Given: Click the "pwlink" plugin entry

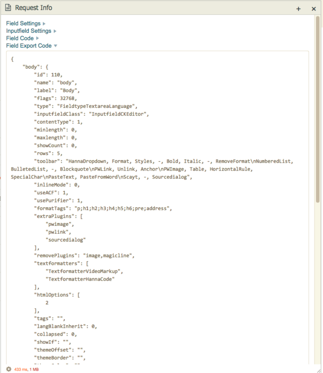Looking at the screenshot, I should 58,232.
